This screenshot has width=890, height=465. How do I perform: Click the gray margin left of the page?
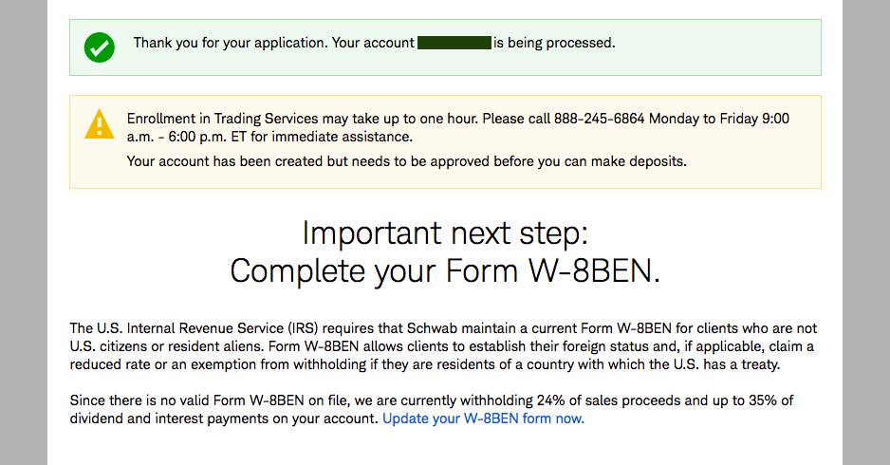coord(24,232)
